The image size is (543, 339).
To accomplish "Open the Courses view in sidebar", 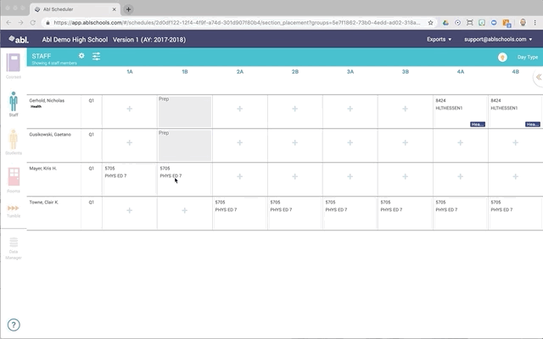I will pyautogui.click(x=14, y=65).
